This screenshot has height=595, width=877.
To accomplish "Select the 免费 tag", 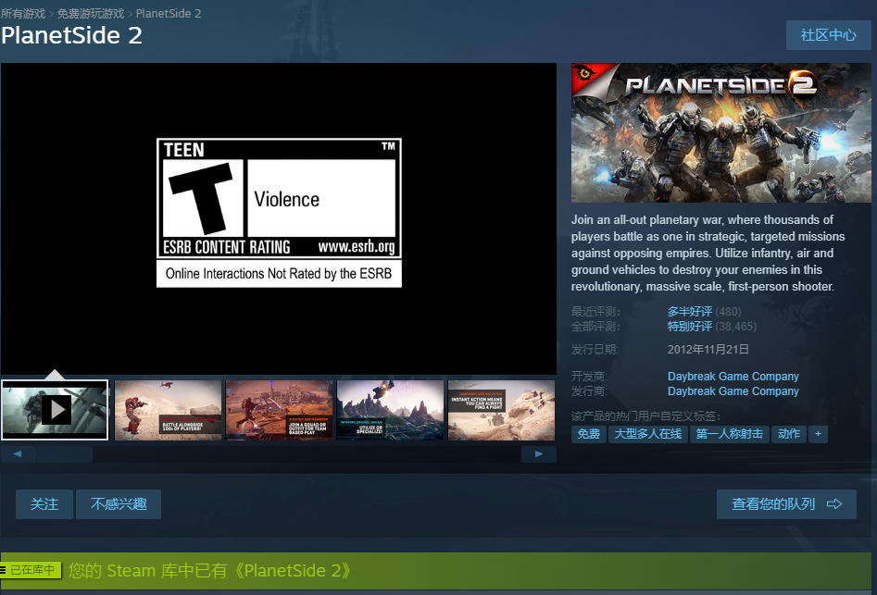I will point(589,434).
